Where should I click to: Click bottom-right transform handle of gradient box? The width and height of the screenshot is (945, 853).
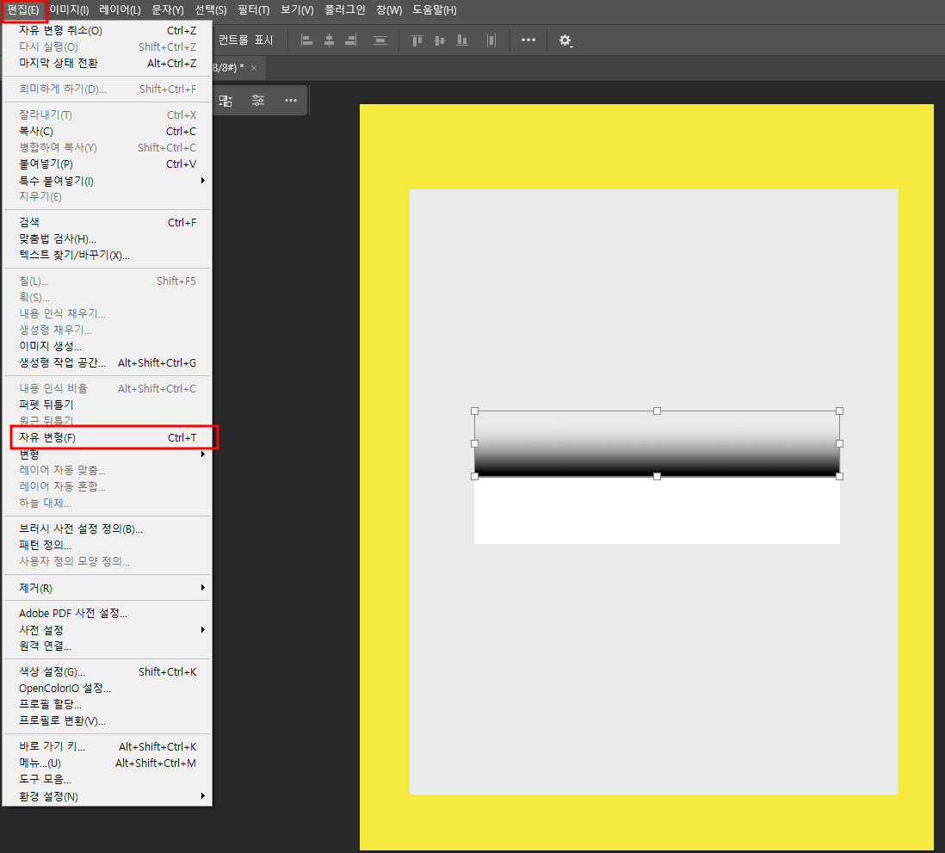click(x=839, y=476)
